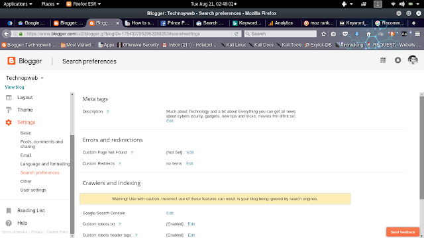
Task: Open the Google apps grid icon
Action: (x=383, y=60)
